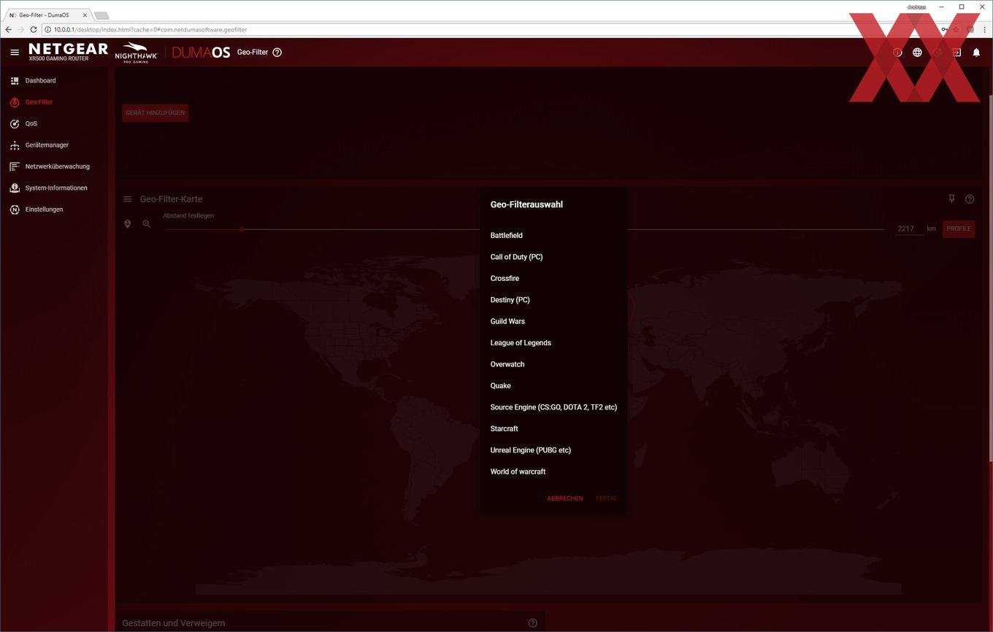Open Dashboard from the sidebar
This screenshot has width=993, height=632.
point(40,81)
